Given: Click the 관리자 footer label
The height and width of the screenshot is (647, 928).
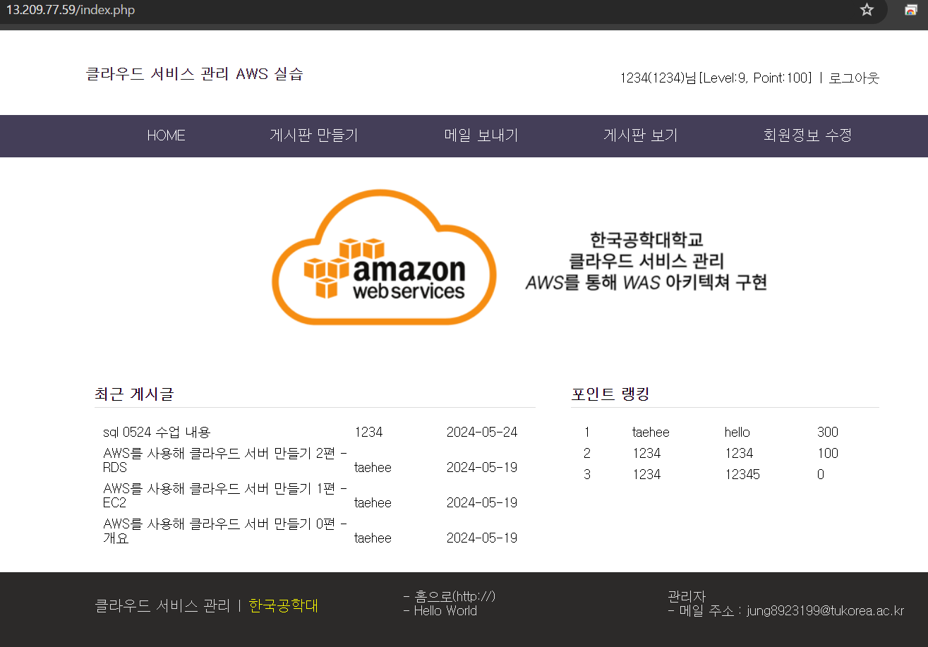Looking at the screenshot, I should (687, 596).
